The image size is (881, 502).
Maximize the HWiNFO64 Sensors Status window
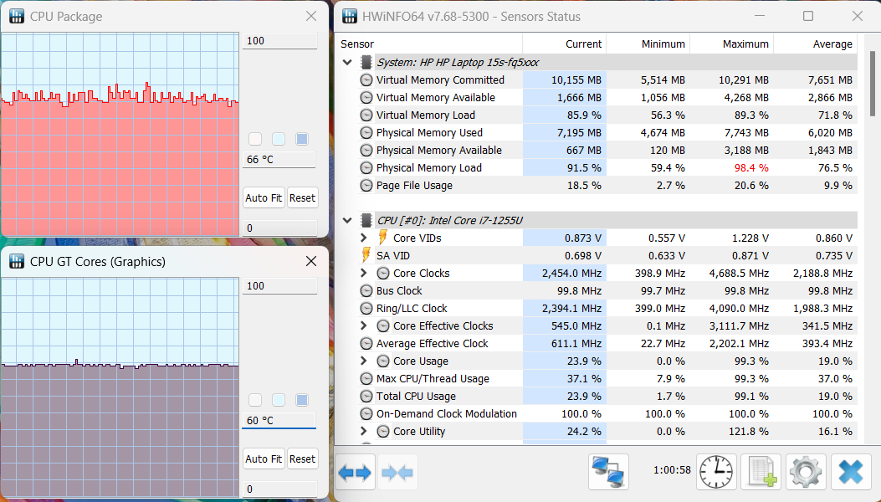pyautogui.click(x=808, y=16)
